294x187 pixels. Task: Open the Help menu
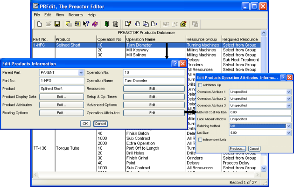[x=91, y=15]
